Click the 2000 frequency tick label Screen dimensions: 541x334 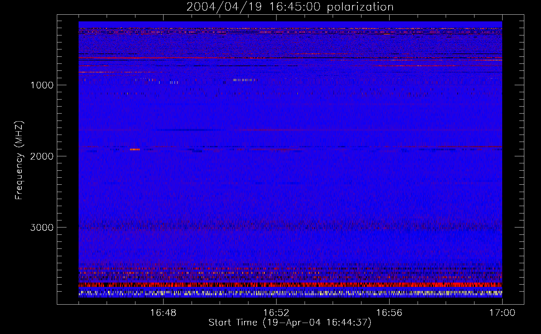(42, 156)
